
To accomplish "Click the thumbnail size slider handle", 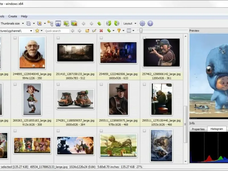I will pyautogui.click(x=141, y=31).
